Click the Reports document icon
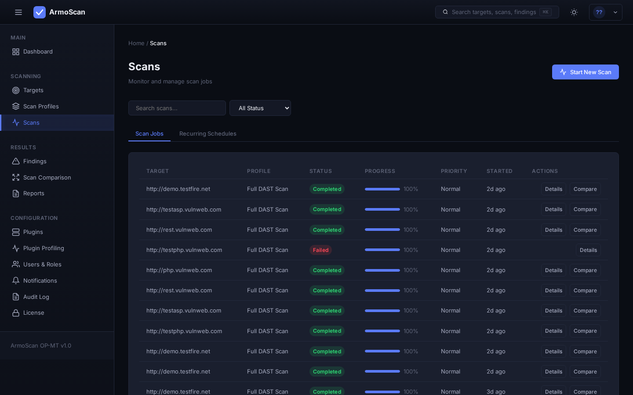Image resolution: width=633 pixels, height=395 pixels. coord(16,194)
